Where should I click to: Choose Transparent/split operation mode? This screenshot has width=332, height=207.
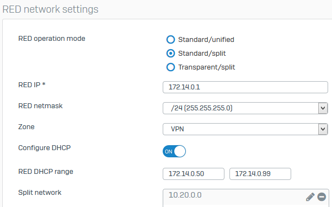(x=170, y=67)
